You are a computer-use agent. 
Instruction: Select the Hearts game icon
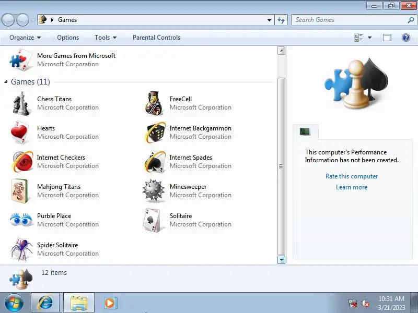(20, 133)
